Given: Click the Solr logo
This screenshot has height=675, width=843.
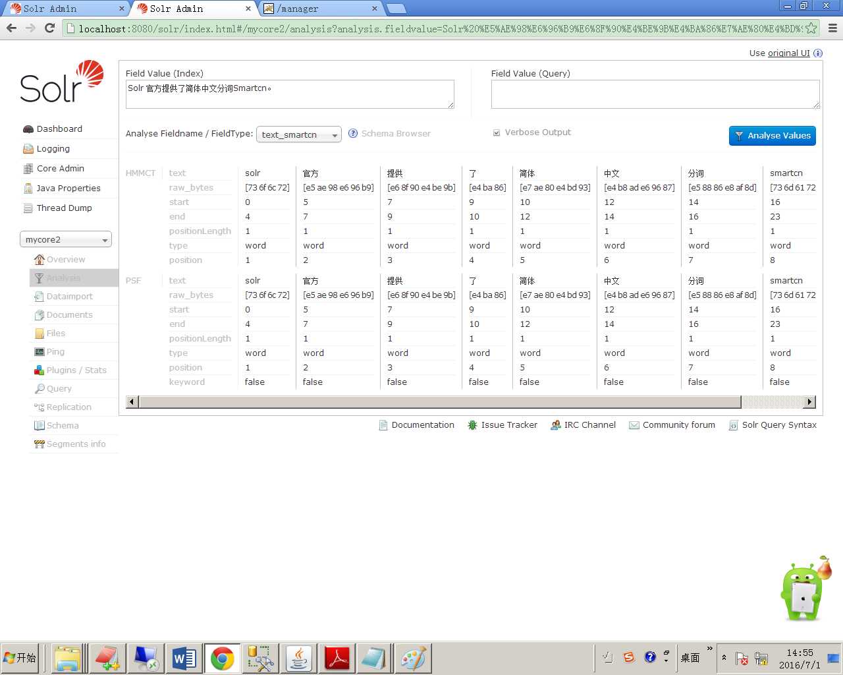Looking at the screenshot, I should (x=62, y=82).
